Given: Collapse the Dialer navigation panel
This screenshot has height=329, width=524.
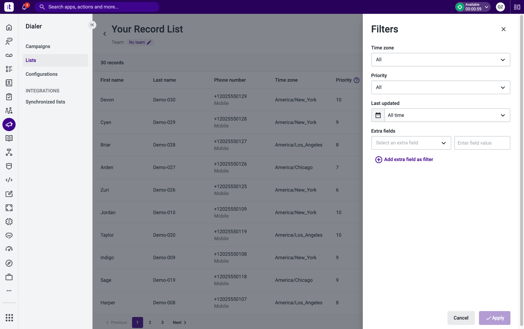Looking at the screenshot, I should pos(92,25).
